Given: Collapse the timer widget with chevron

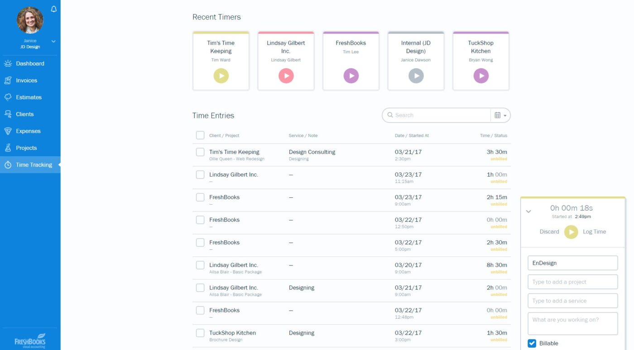Looking at the screenshot, I should click(528, 211).
